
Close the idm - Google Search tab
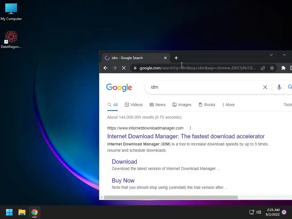[x=165, y=58]
